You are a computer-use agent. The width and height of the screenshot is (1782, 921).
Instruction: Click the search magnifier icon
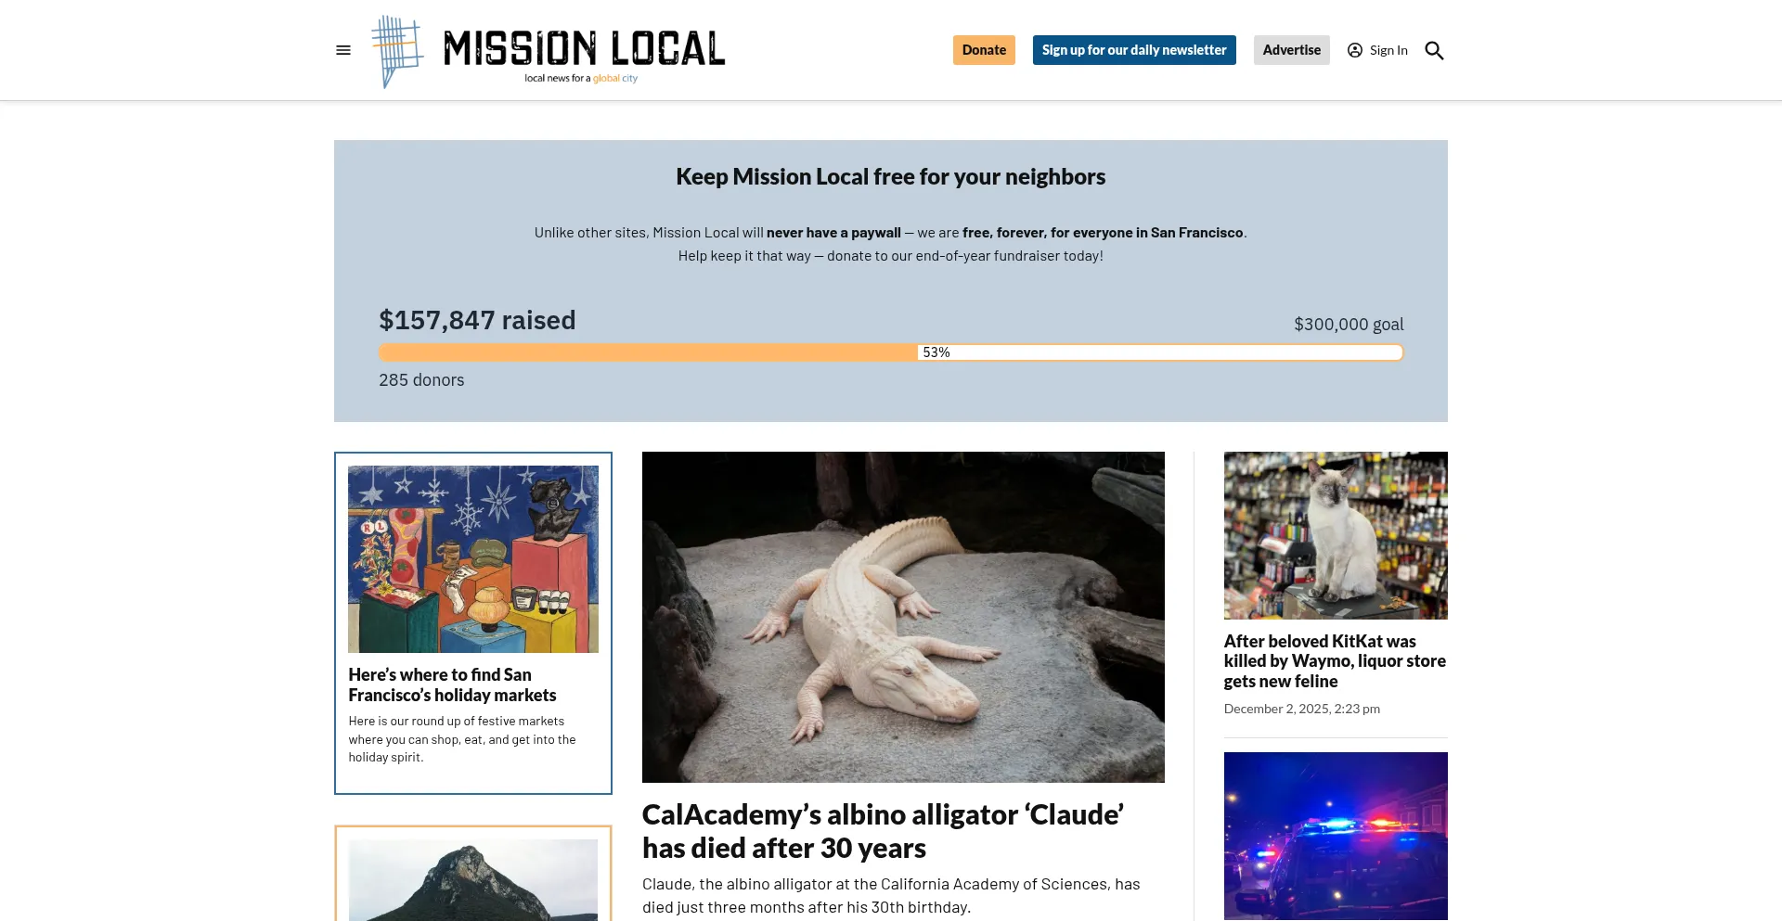click(x=1434, y=50)
